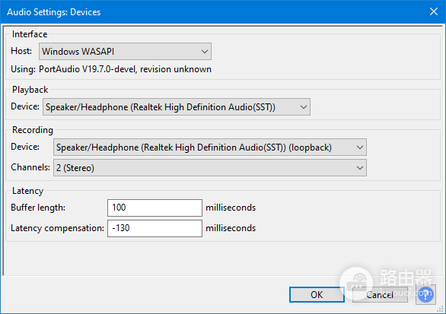446x314 pixels.
Task: Click the Playback group heading
Action: 30,90
